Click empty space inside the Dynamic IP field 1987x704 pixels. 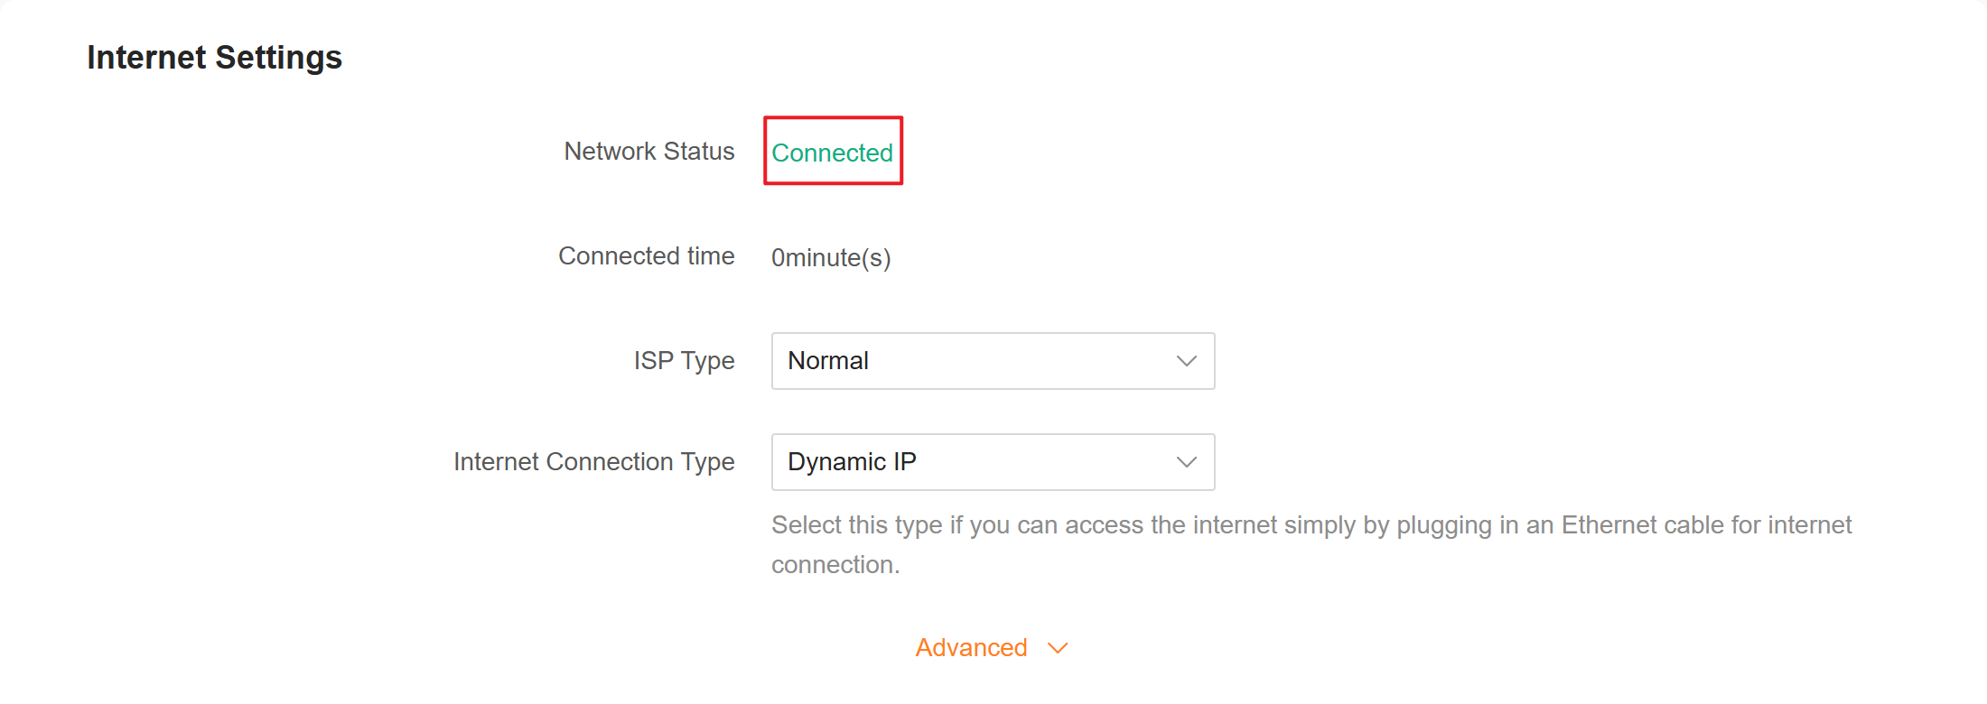(x=1039, y=462)
